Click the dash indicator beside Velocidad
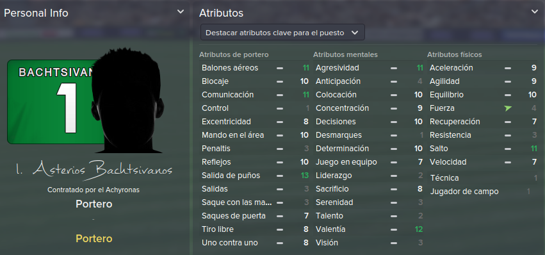This screenshot has width=545, height=255. [x=508, y=163]
